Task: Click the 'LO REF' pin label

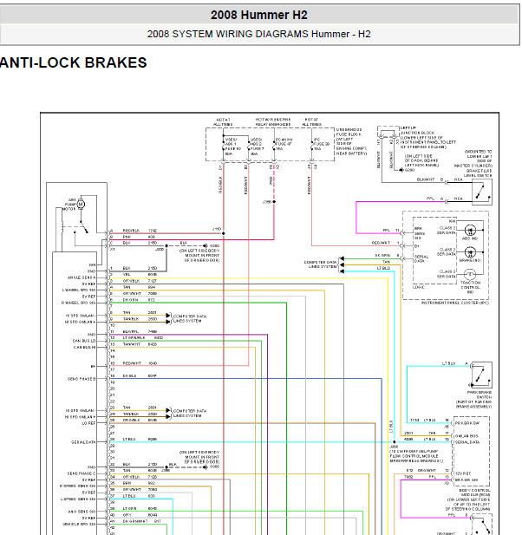Action: coord(88,423)
